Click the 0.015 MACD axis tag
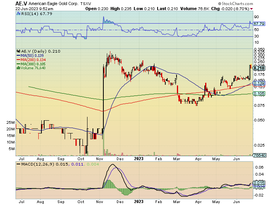Image resolution: width=271 pixels, height=205 pixels. pyautogui.click(x=259, y=183)
